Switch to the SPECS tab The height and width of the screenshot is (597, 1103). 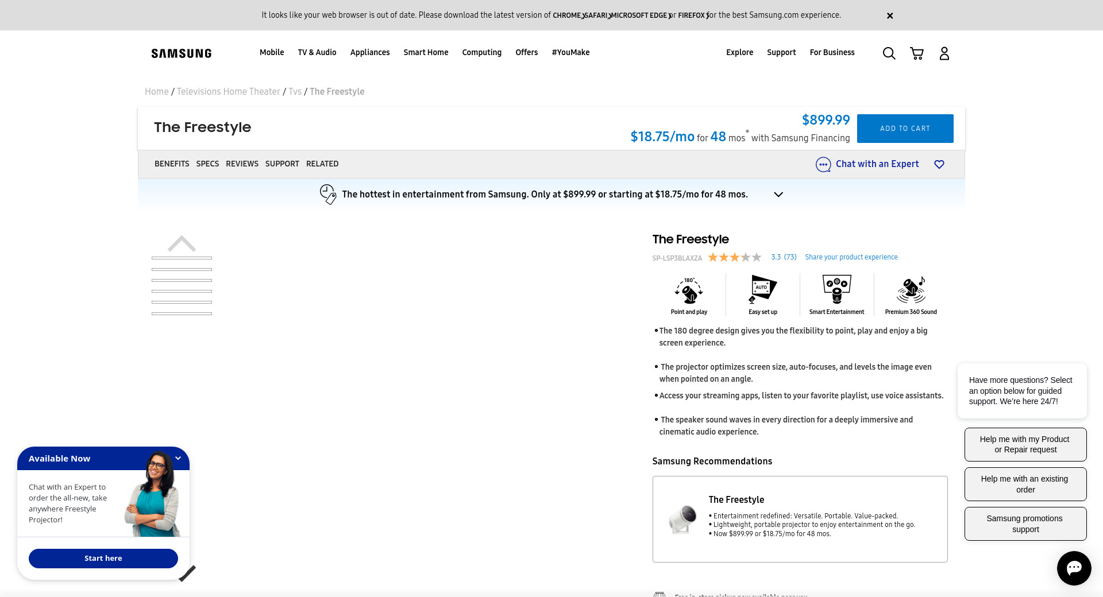click(x=207, y=164)
